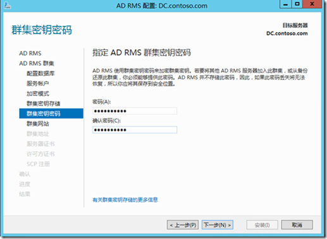Minimize the AD RMS configuration window
Image resolution: width=327 pixels, height=239 pixels.
[286, 4]
